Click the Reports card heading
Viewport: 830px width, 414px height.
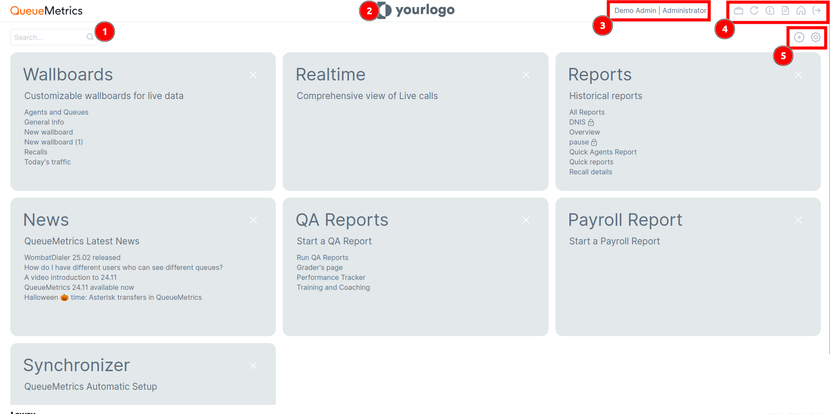pyautogui.click(x=600, y=74)
